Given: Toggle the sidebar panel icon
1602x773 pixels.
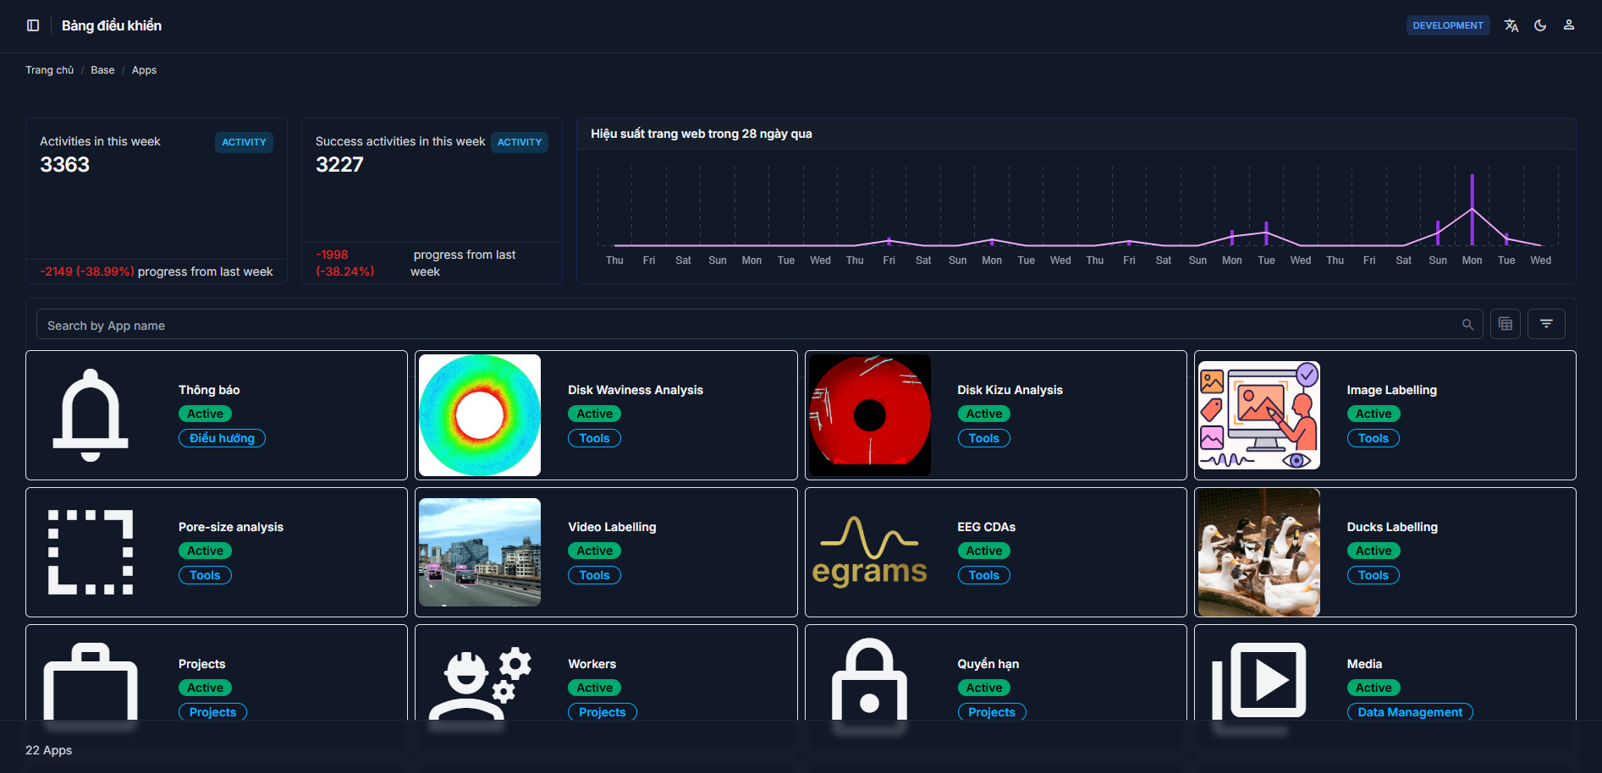Looking at the screenshot, I should [x=33, y=25].
